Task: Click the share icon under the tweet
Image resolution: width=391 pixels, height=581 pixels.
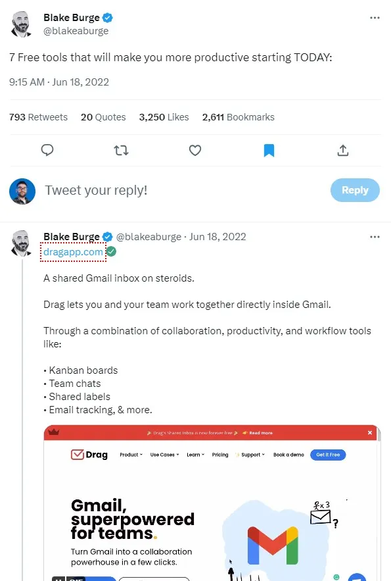Action: pyautogui.click(x=342, y=150)
